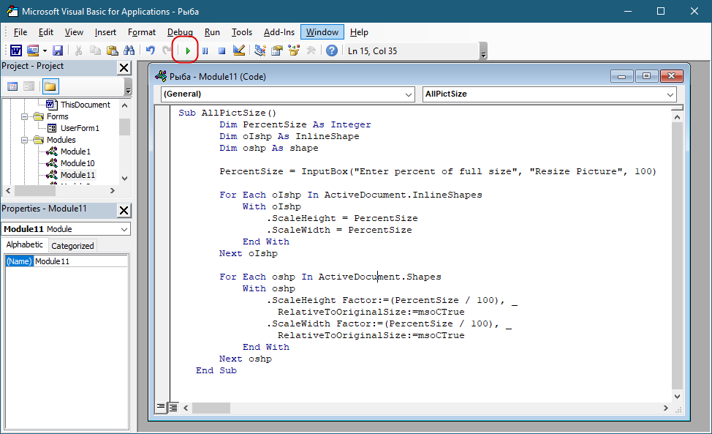Screen dimensions: 712x434
Task: Open the Insert UserForm dropdown arrow
Action: pos(45,50)
